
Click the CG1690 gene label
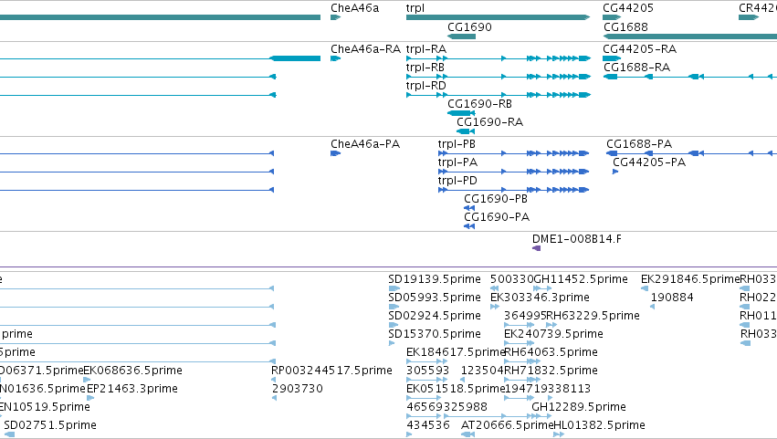[x=469, y=26]
